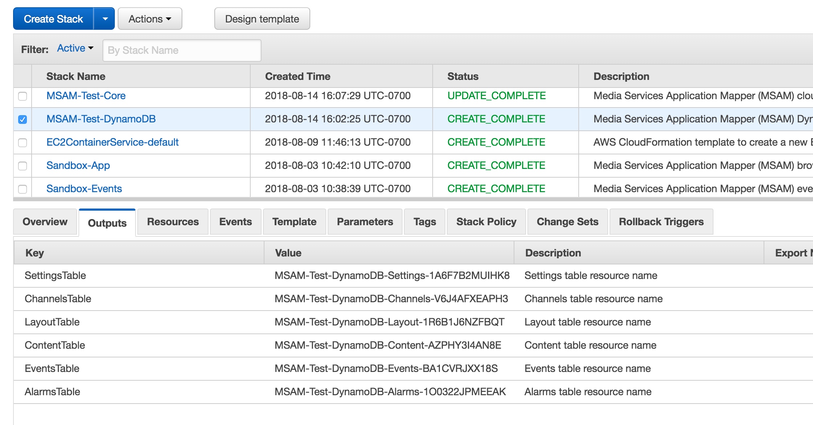Image resolution: width=813 pixels, height=425 pixels.
Task: Click the EventsTable output key
Action: tap(52, 368)
